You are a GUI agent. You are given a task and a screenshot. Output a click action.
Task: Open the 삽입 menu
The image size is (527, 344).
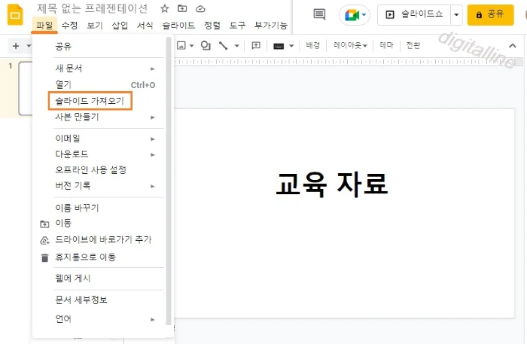click(120, 25)
